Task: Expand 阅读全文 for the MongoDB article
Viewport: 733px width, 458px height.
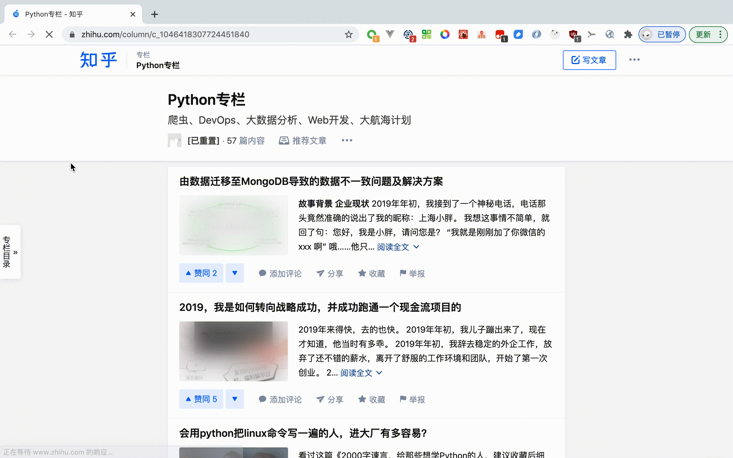Action: point(398,247)
